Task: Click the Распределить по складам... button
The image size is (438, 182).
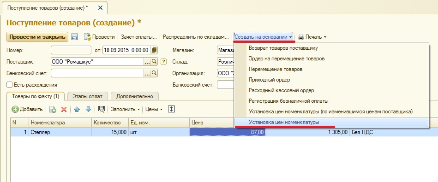Action: tap(196, 37)
